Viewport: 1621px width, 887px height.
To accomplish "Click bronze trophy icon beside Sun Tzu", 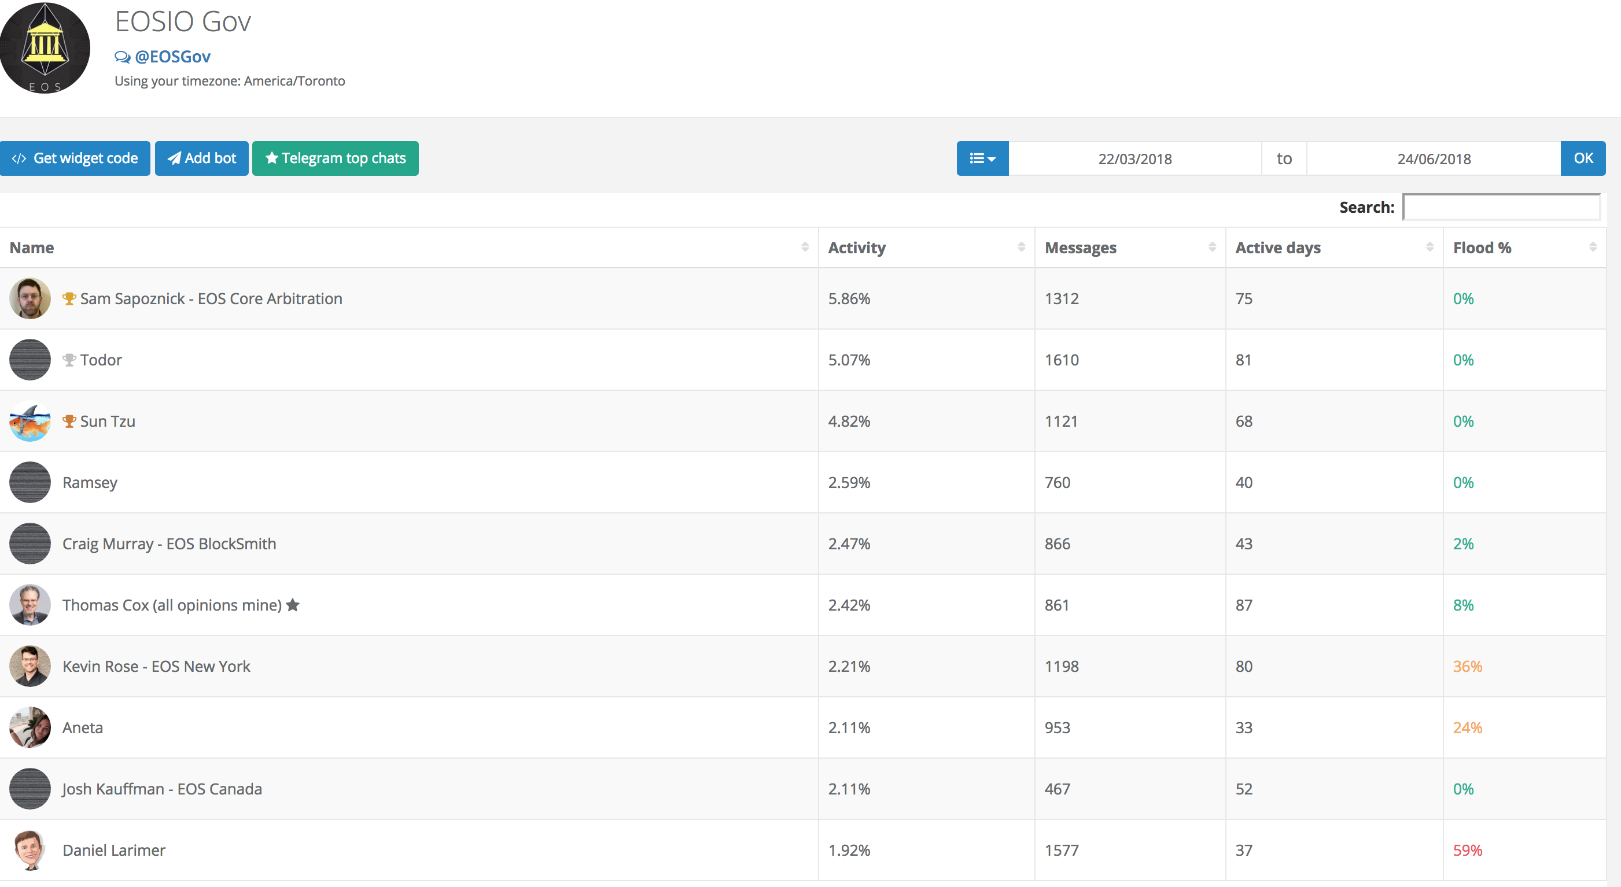I will coord(69,421).
